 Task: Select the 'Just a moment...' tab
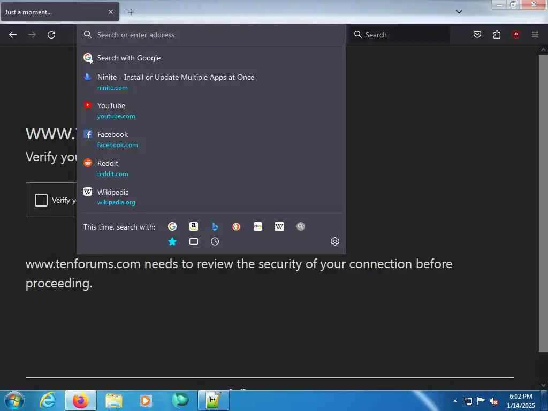(x=60, y=12)
